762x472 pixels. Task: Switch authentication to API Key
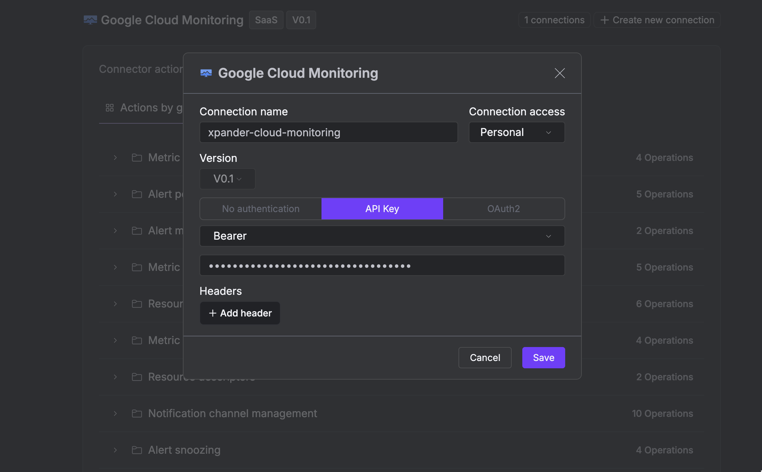pos(382,209)
